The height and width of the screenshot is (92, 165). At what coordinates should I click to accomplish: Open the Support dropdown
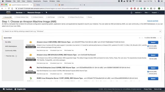click(155, 13)
